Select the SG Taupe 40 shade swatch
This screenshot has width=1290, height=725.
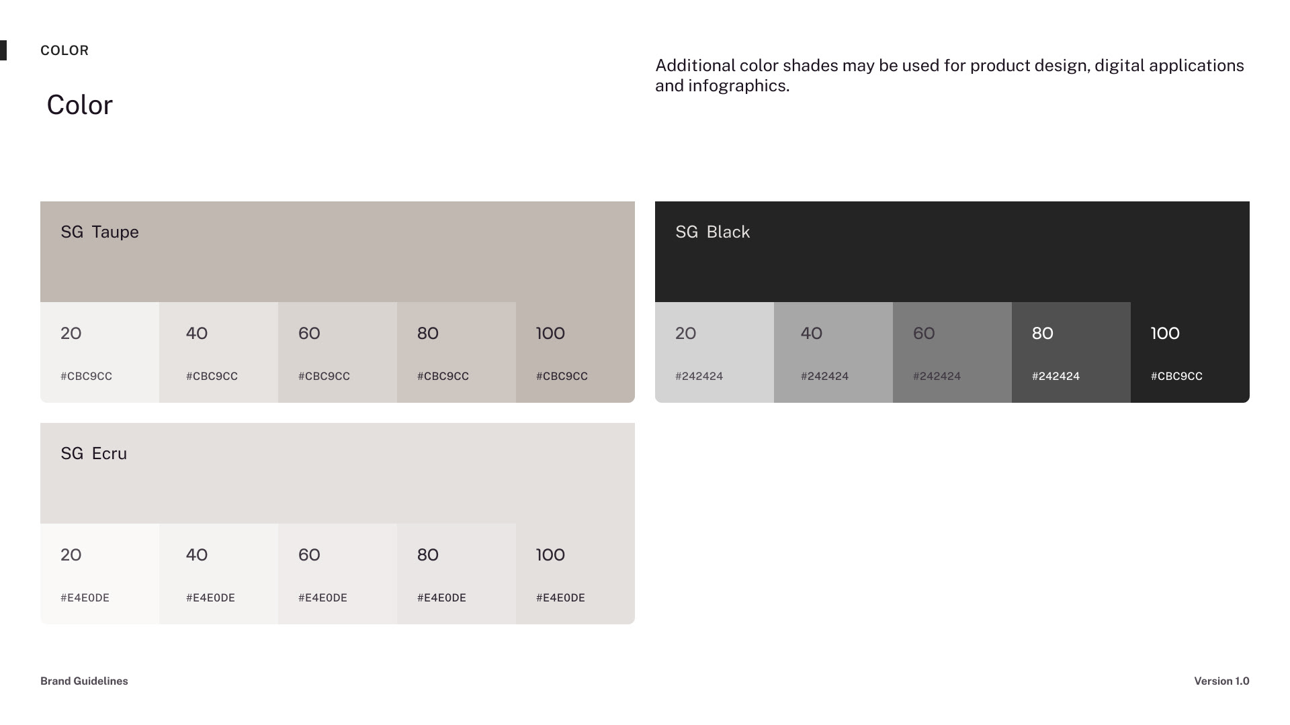tap(218, 352)
